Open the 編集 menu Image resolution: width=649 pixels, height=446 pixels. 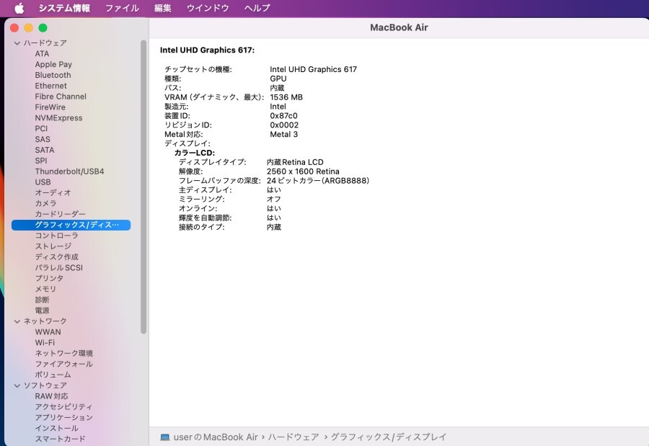163,8
